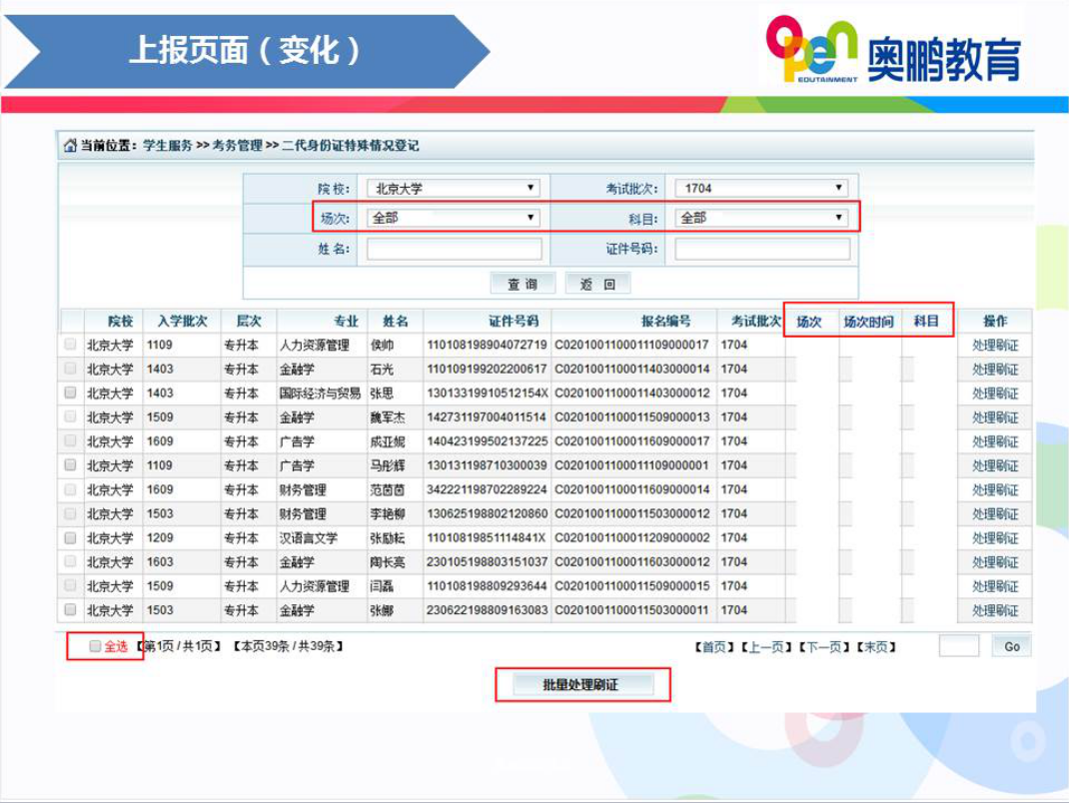Tick the 全选 select-all checkbox

point(95,646)
